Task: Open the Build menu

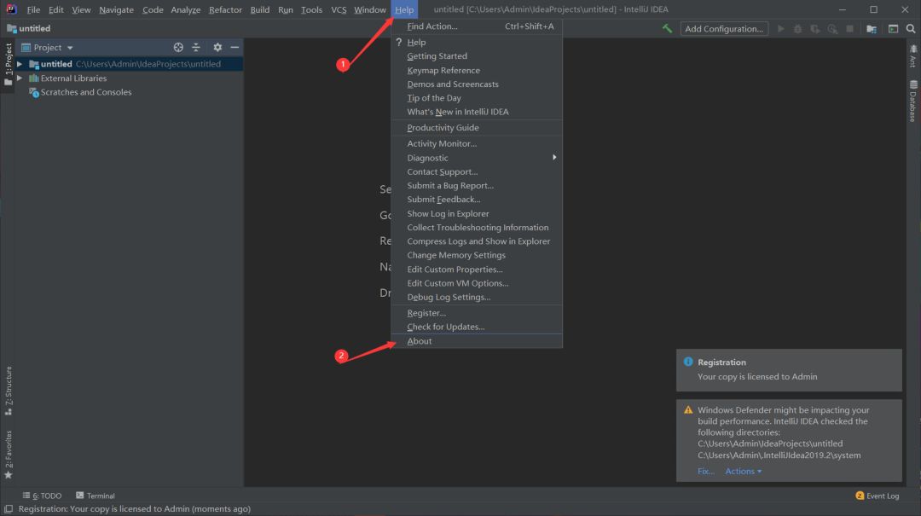Action: click(x=259, y=9)
